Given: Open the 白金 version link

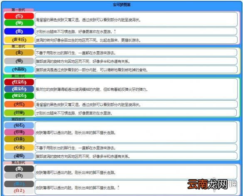Looking at the screenshot, I should click(19, 139).
